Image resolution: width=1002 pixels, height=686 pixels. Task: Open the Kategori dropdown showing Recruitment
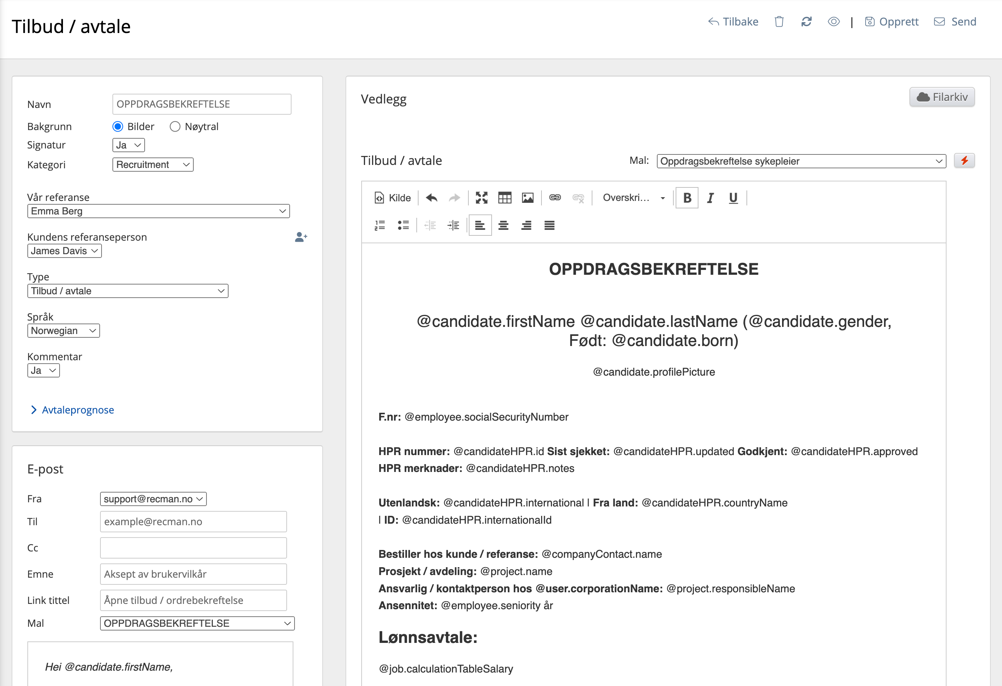[153, 165]
